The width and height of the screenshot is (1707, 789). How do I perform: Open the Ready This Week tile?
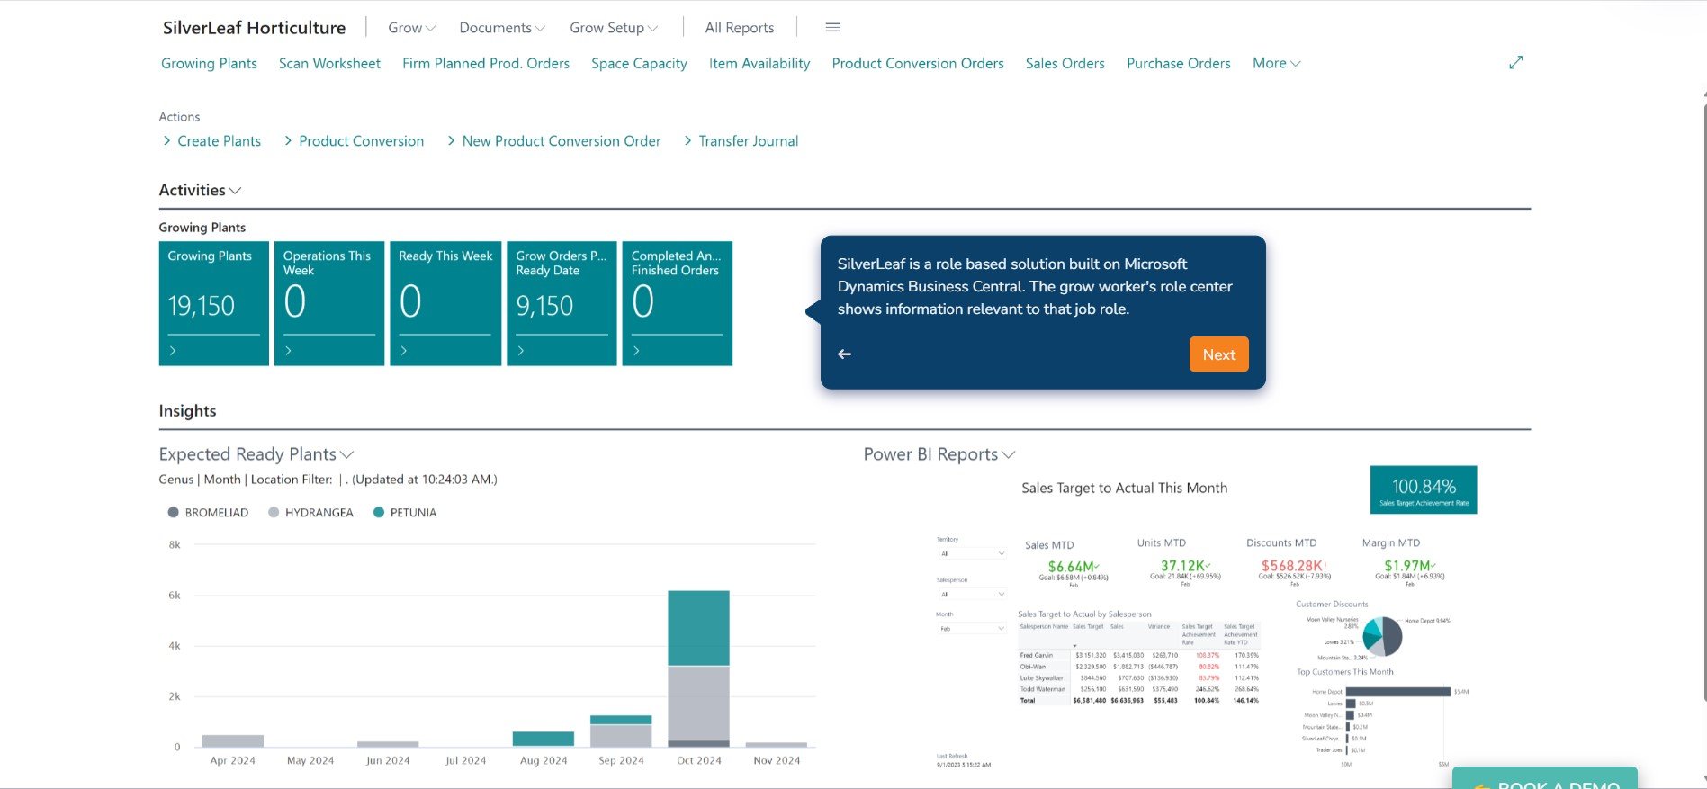pyautogui.click(x=445, y=303)
